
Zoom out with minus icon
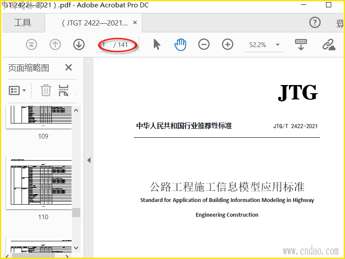click(x=204, y=44)
